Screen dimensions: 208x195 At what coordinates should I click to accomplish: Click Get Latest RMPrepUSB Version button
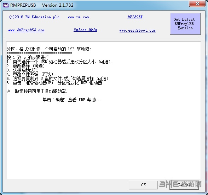(185, 24)
